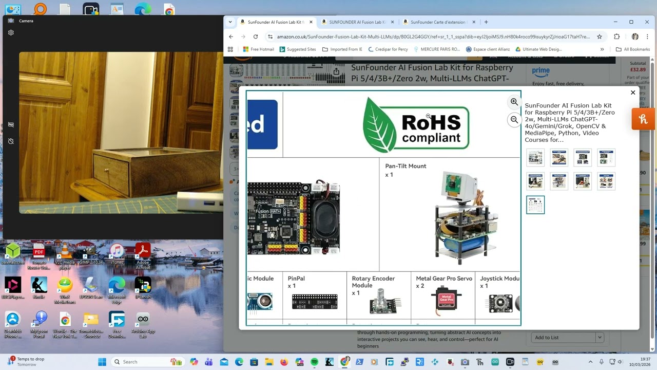Image resolution: width=657 pixels, height=370 pixels.
Task: Reload the Amazon page
Action: tap(256, 36)
